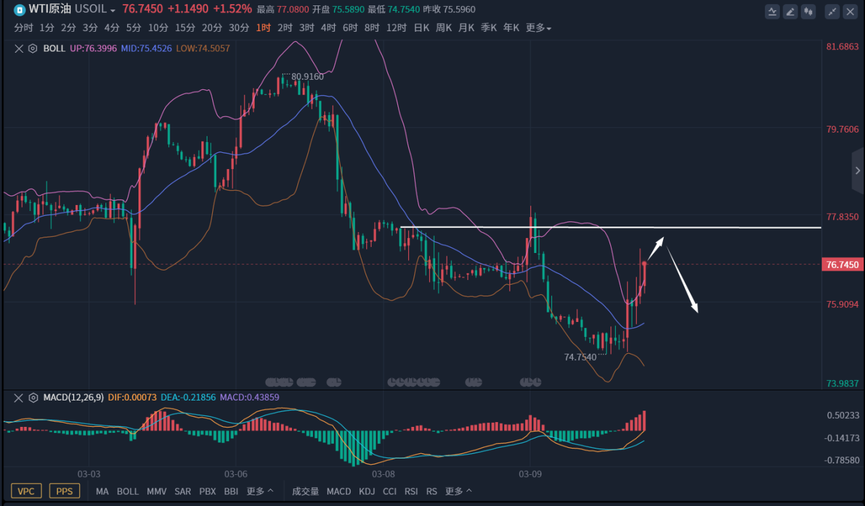Enable the SAR overlay indicator
This screenshot has height=506, width=865.
coord(182,491)
